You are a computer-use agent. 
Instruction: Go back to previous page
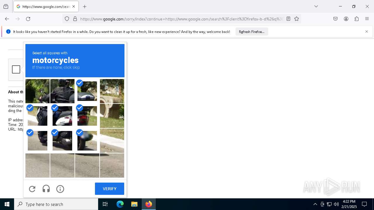(x=7, y=19)
